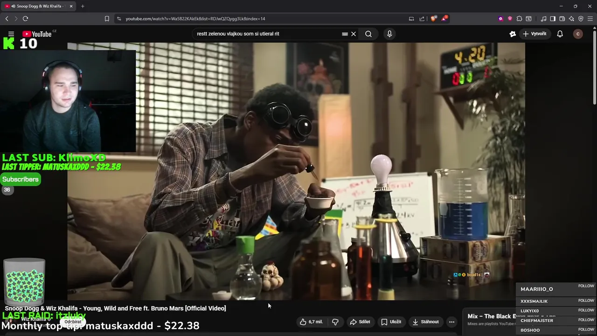Clear the YouTube search text with X

[354, 34]
